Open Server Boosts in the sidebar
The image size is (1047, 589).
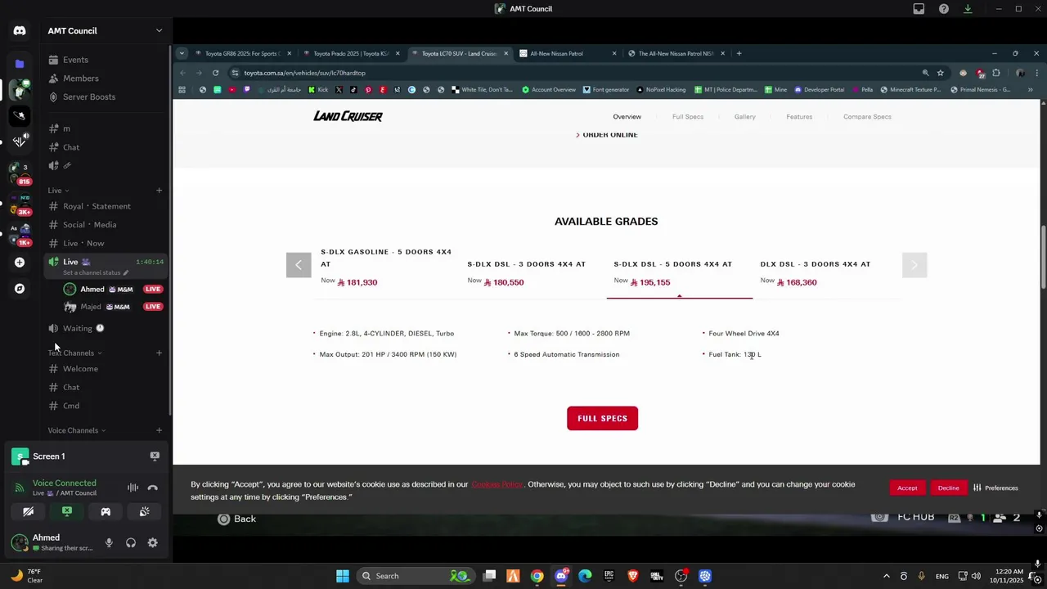pyautogui.click(x=89, y=97)
